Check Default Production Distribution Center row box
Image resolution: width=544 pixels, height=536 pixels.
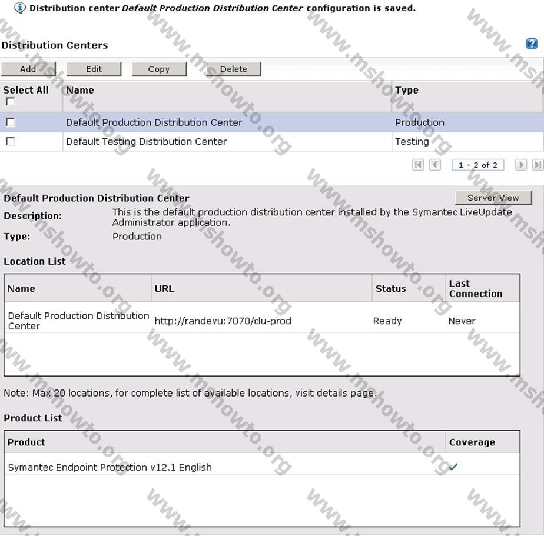11,122
